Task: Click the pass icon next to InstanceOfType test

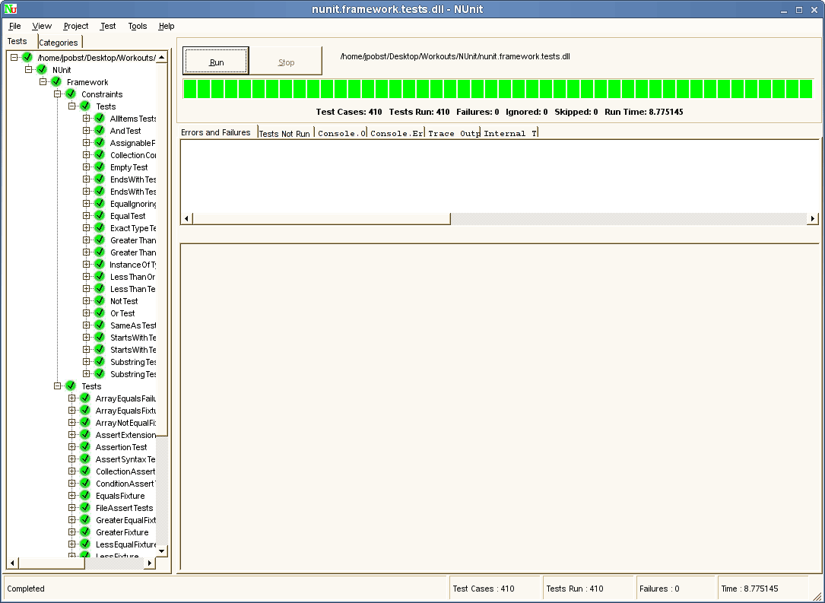Action: point(100,264)
